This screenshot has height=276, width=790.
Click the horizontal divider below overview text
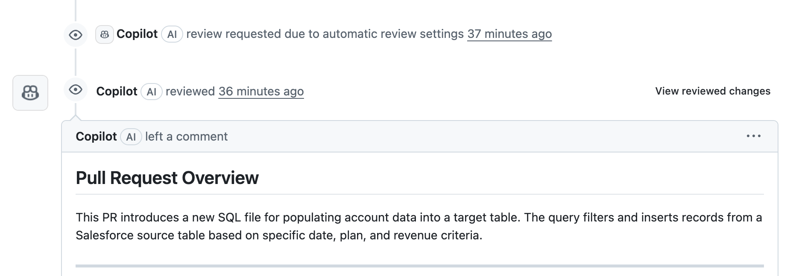419,266
